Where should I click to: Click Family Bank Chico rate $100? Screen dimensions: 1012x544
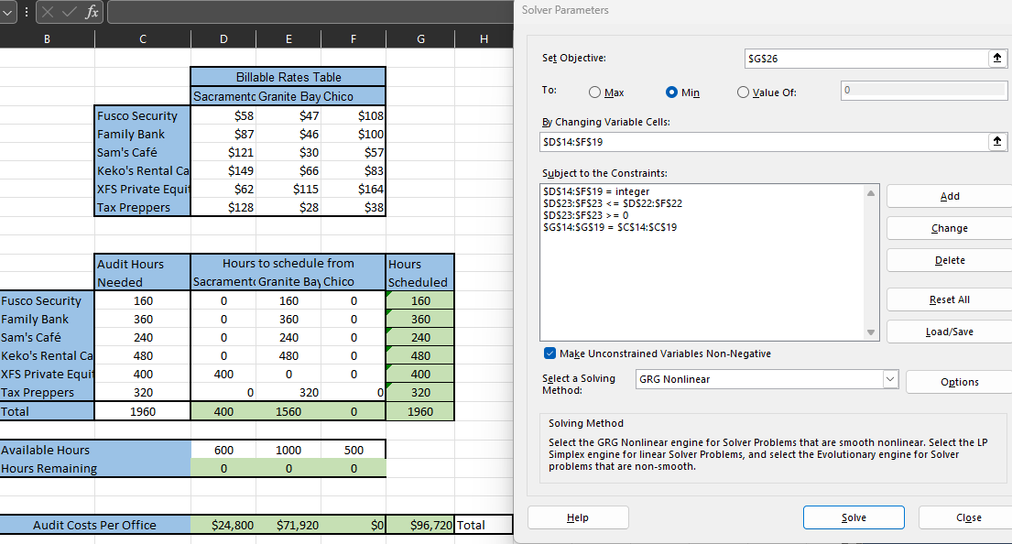[x=353, y=134]
